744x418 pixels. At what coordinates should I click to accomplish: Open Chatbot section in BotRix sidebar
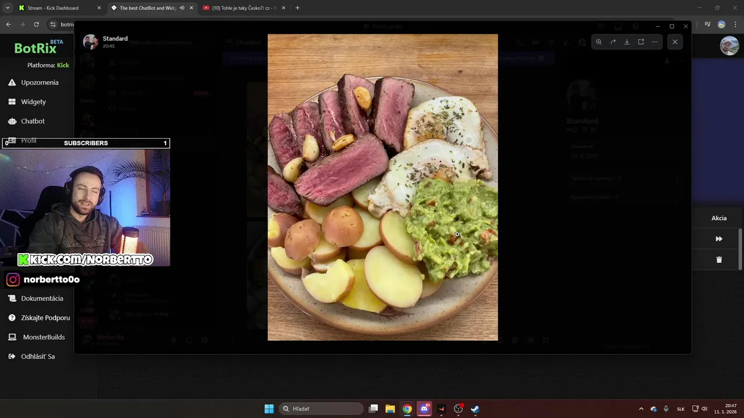point(33,121)
